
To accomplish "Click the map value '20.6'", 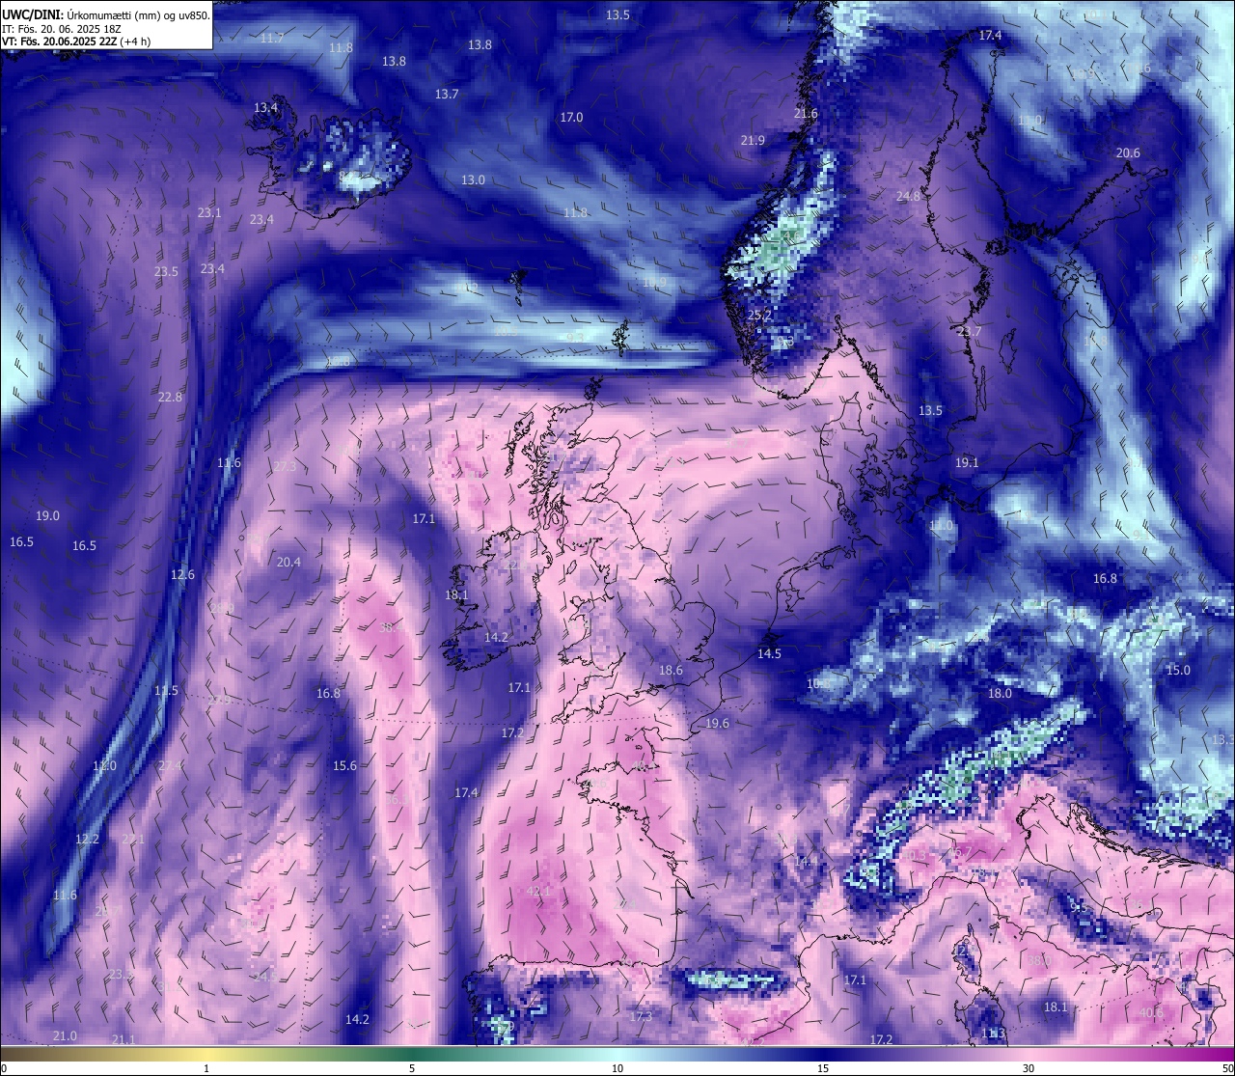I will (x=1128, y=153).
